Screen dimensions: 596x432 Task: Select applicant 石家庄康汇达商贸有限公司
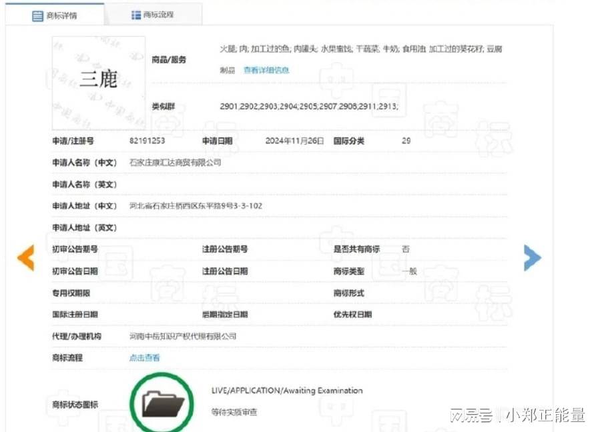176,163
